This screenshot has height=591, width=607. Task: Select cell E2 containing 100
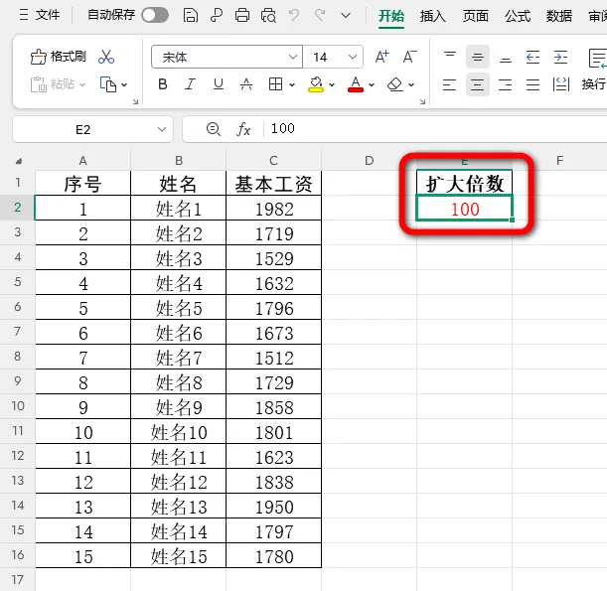coord(465,209)
